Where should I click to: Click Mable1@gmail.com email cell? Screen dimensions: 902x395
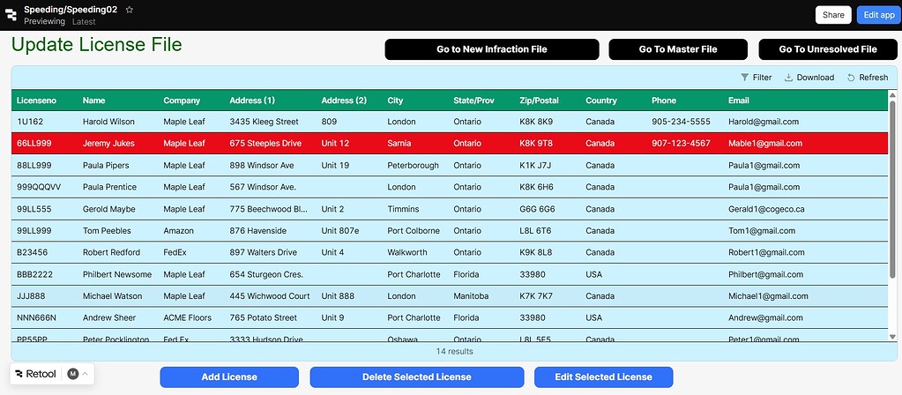(765, 144)
